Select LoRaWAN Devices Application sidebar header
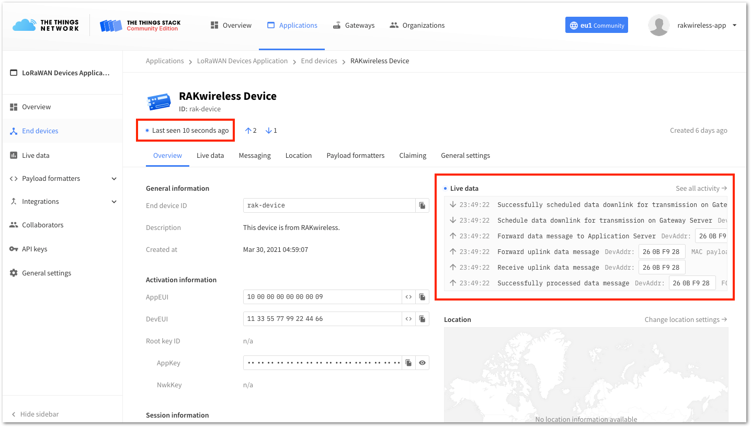 (x=60, y=73)
